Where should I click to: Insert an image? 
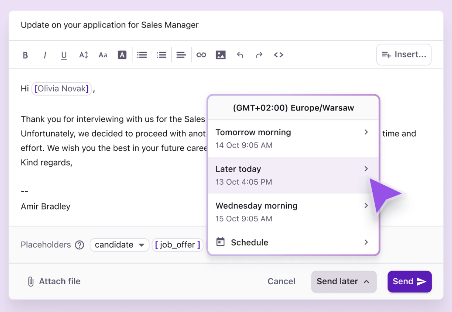pyautogui.click(x=221, y=55)
